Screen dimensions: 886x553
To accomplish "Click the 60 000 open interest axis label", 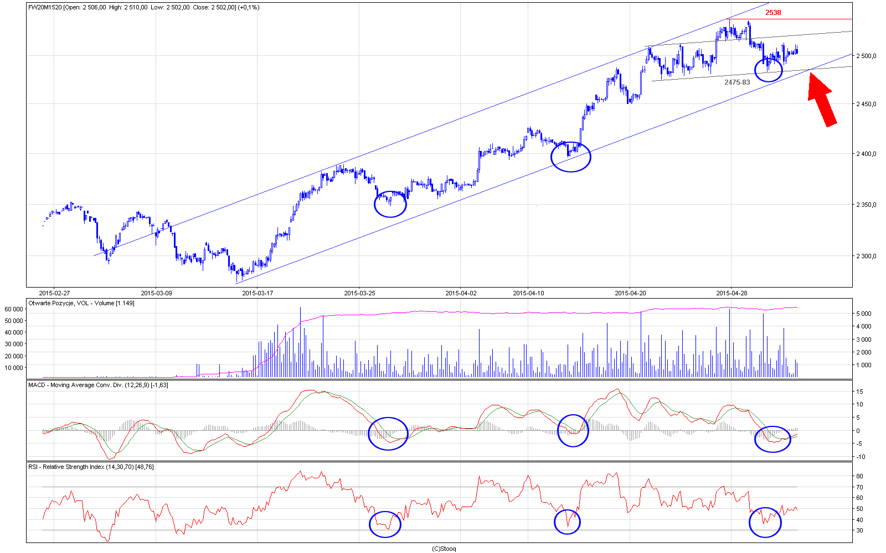I will pyautogui.click(x=13, y=309).
